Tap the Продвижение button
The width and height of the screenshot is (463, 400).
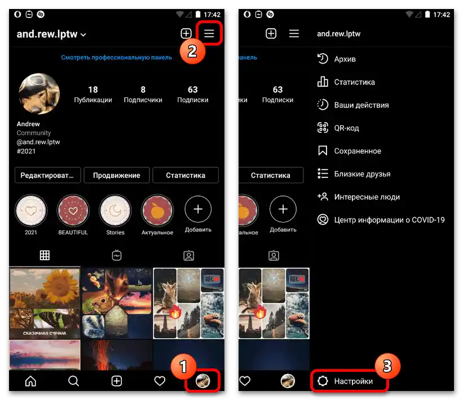pos(117,175)
